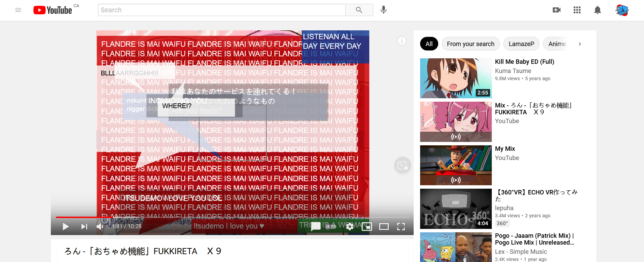The height and width of the screenshot is (262, 644).
Task: Open the 360°VR ECHO VR title
Action: 536,195
